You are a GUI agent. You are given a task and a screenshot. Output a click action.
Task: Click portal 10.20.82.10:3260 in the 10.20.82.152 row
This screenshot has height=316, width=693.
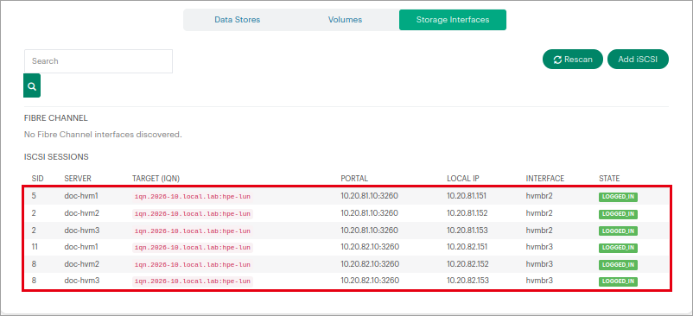pyautogui.click(x=370, y=264)
